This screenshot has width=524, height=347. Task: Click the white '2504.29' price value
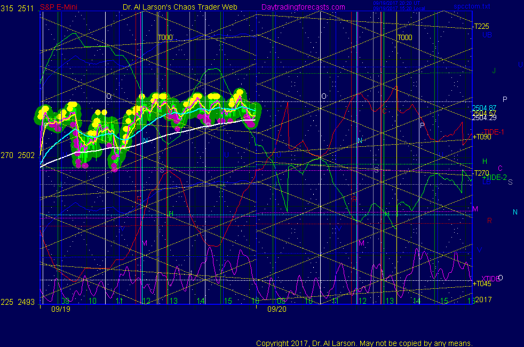coord(484,117)
